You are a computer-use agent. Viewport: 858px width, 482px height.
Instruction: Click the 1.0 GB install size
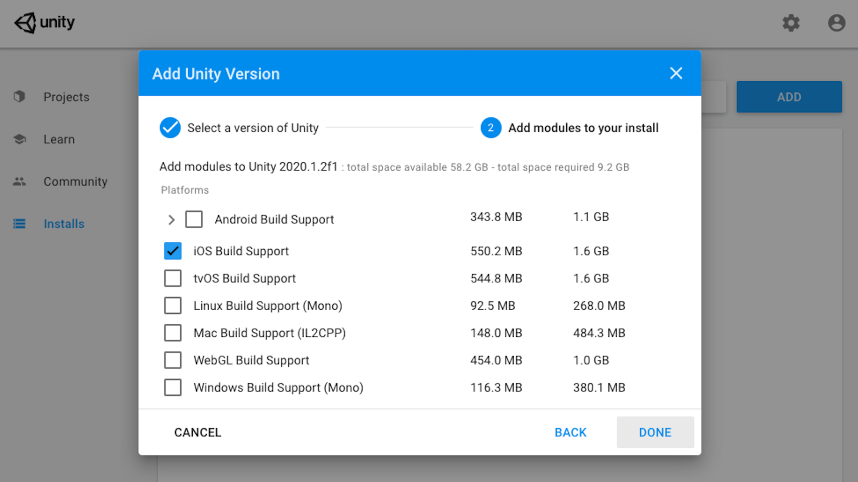click(x=591, y=360)
